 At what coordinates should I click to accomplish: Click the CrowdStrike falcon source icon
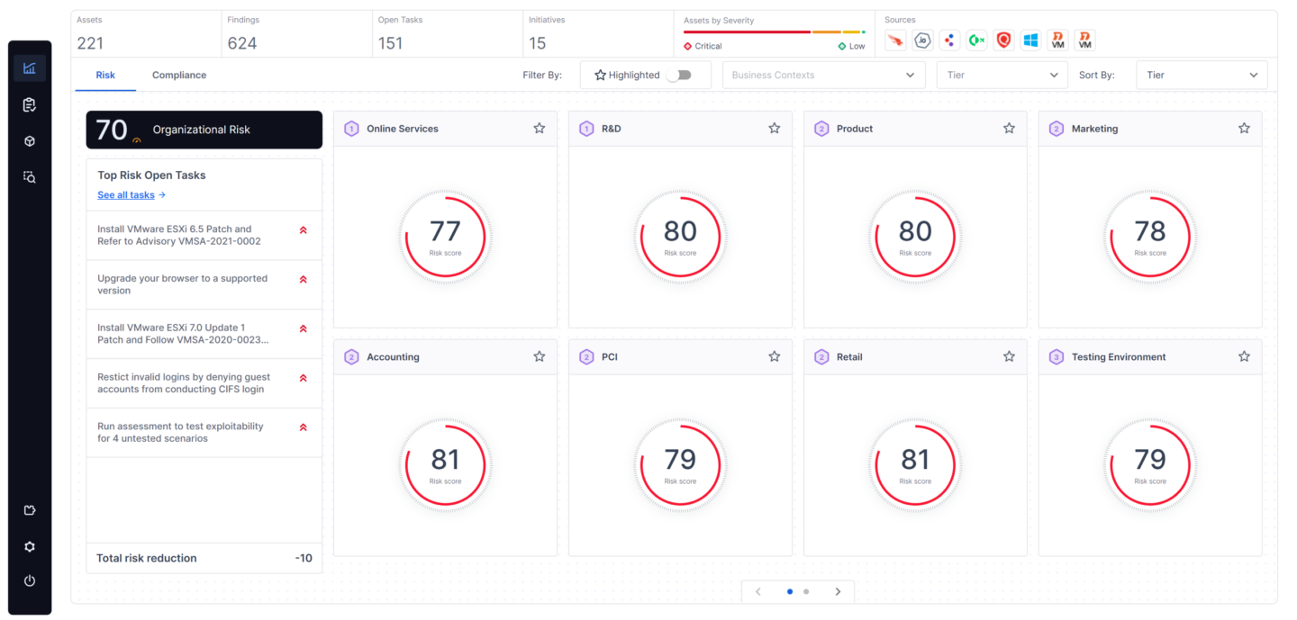(x=895, y=40)
